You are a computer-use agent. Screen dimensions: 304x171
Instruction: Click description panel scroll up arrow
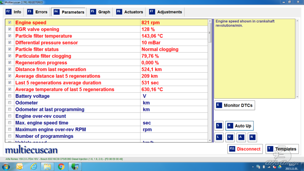(297, 21)
